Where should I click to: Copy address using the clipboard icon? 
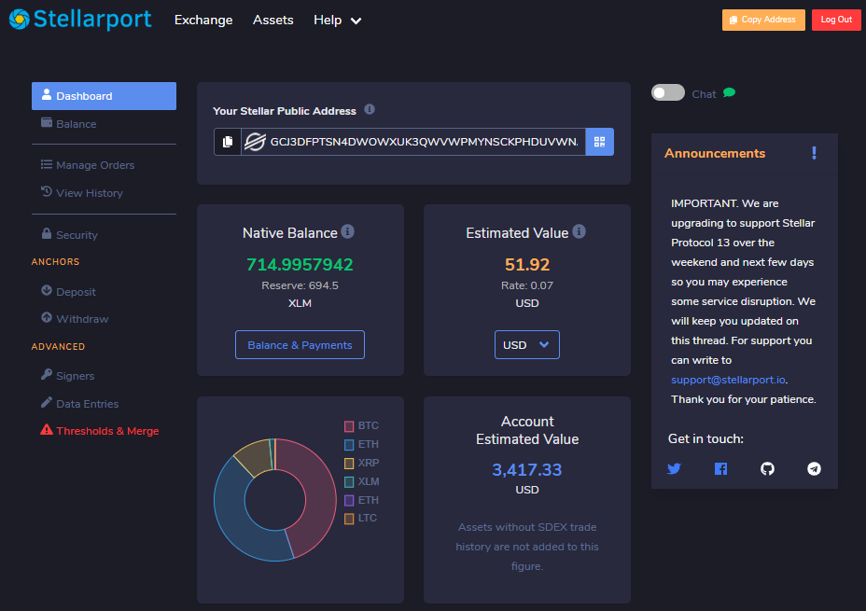coord(228,142)
